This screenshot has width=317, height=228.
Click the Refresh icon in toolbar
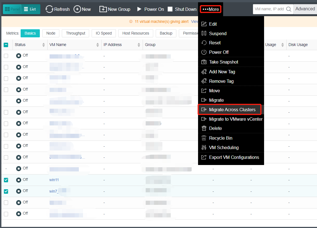pyautogui.click(x=49, y=9)
